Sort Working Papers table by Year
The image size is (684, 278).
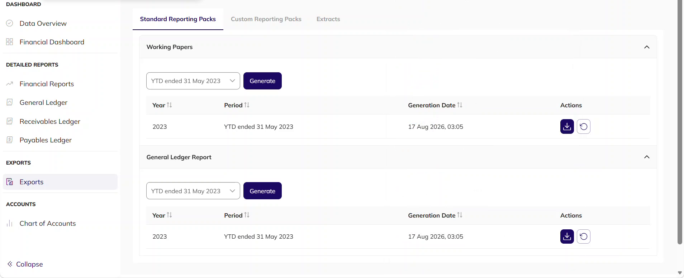[169, 105]
